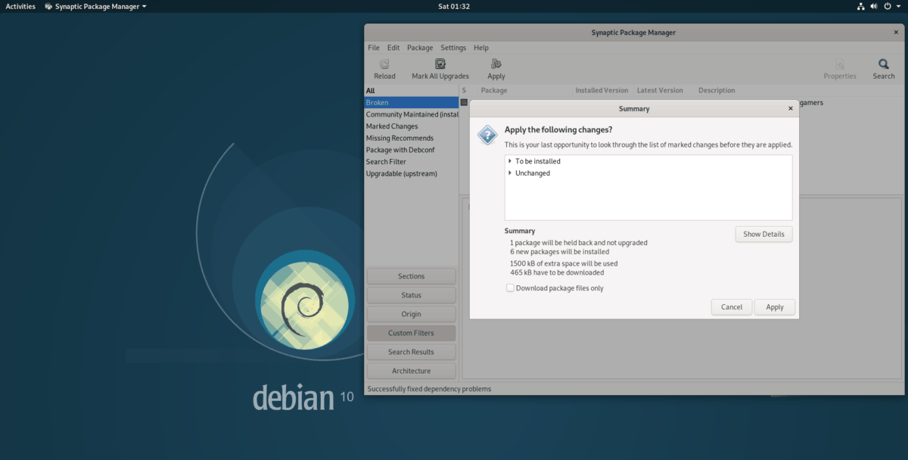Open the Edit menu
Screen dimensions: 908x460
coord(393,48)
